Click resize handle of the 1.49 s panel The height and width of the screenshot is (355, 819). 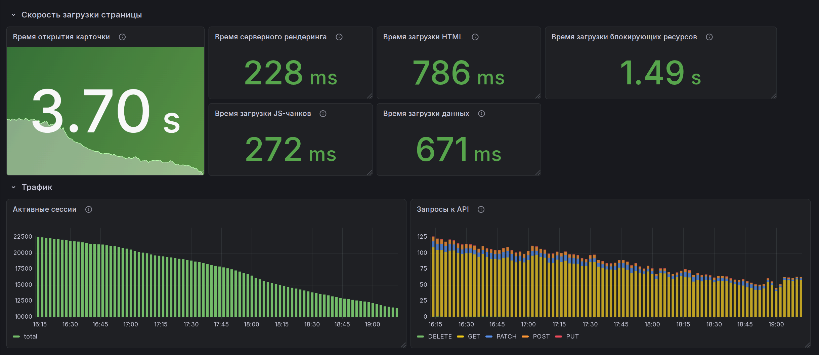coord(774,96)
